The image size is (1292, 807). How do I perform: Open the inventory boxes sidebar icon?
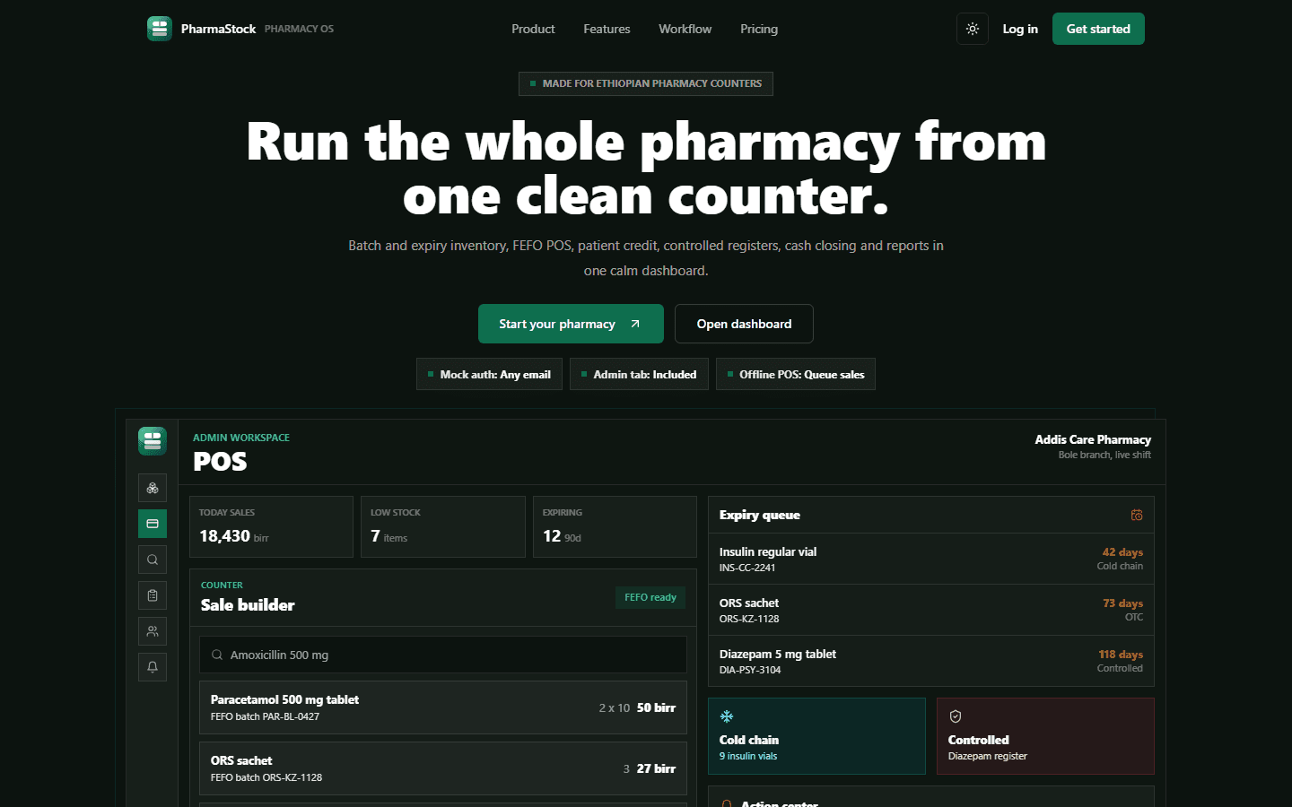pos(153,488)
